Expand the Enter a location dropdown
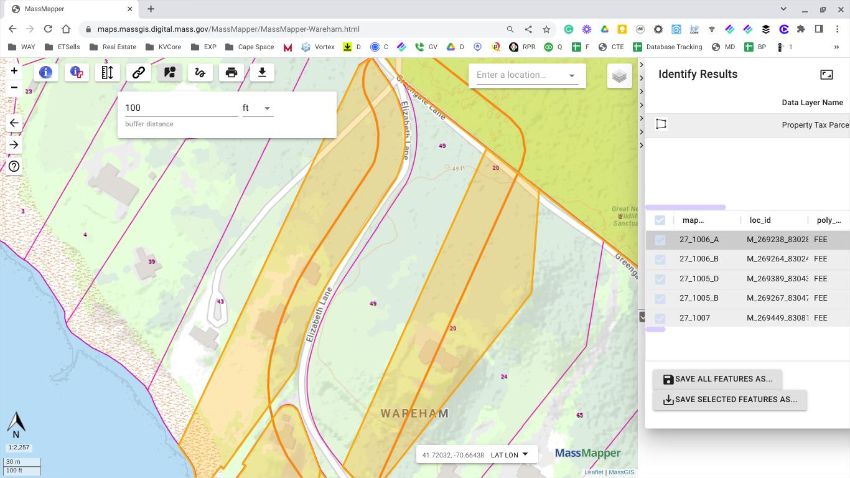850x478 pixels. click(571, 75)
